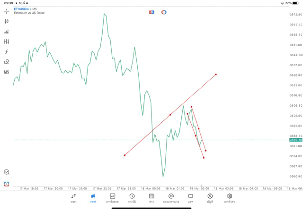Click the magnifier chart icon in sidebar
The width and height of the screenshot is (303, 211).
(7, 172)
